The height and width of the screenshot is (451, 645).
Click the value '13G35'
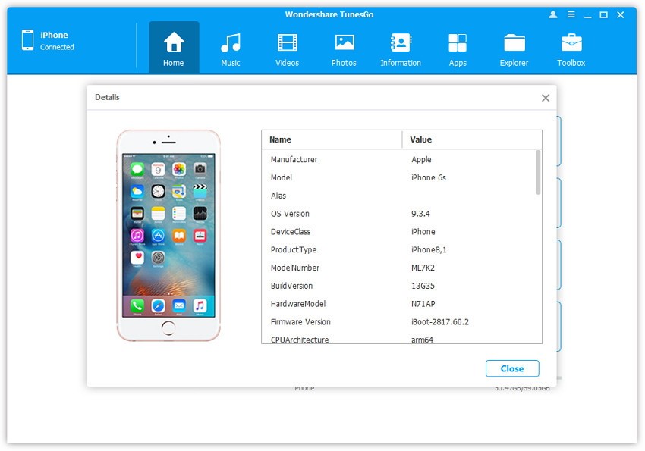pyautogui.click(x=423, y=286)
